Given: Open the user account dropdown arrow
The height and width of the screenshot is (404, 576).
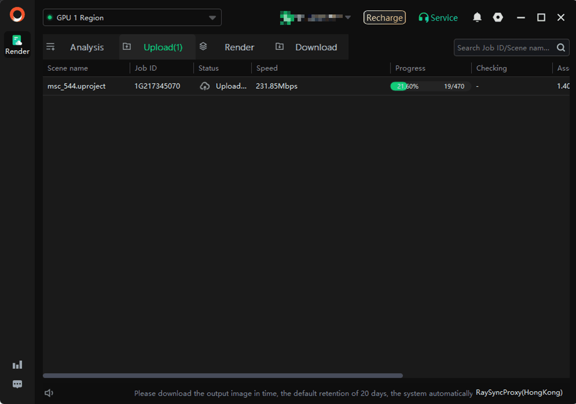Looking at the screenshot, I should [x=348, y=18].
